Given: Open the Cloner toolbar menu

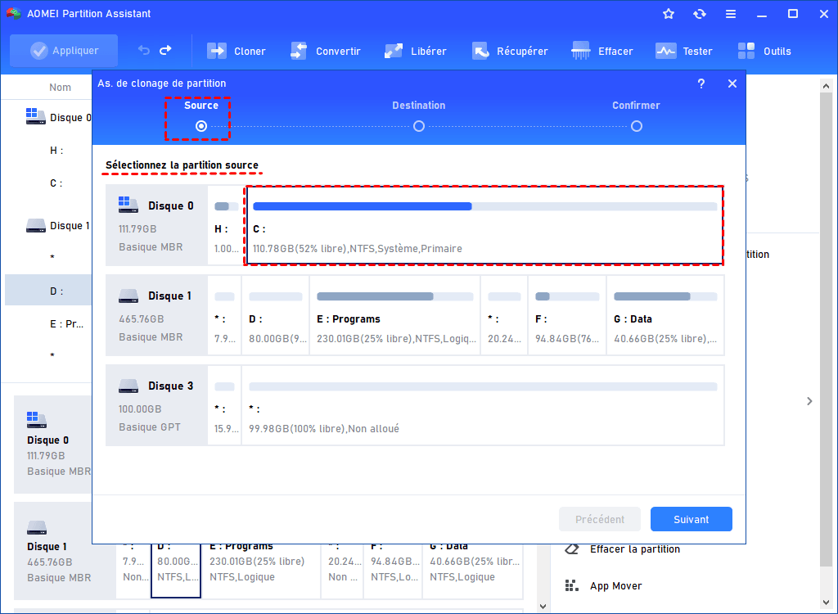Looking at the screenshot, I should coord(237,52).
